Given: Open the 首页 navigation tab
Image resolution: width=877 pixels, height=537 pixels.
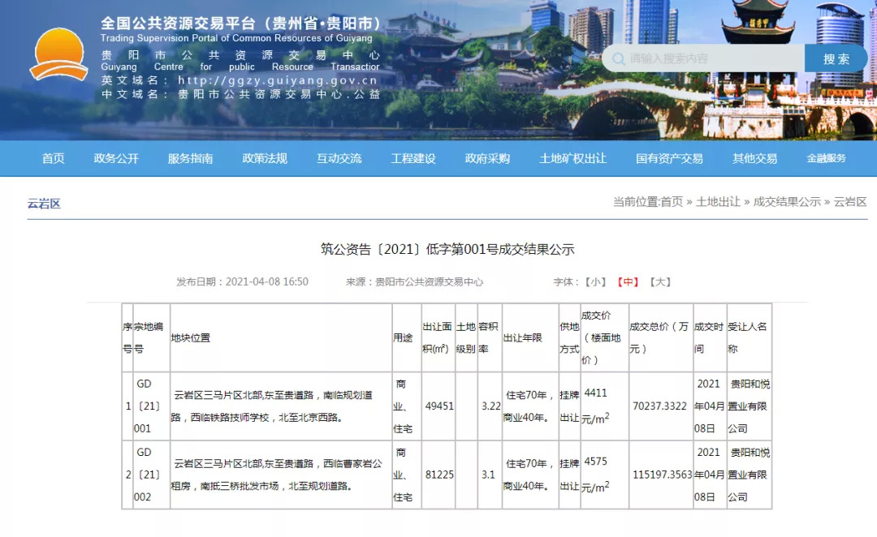Looking at the screenshot, I should tap(53, 158).
